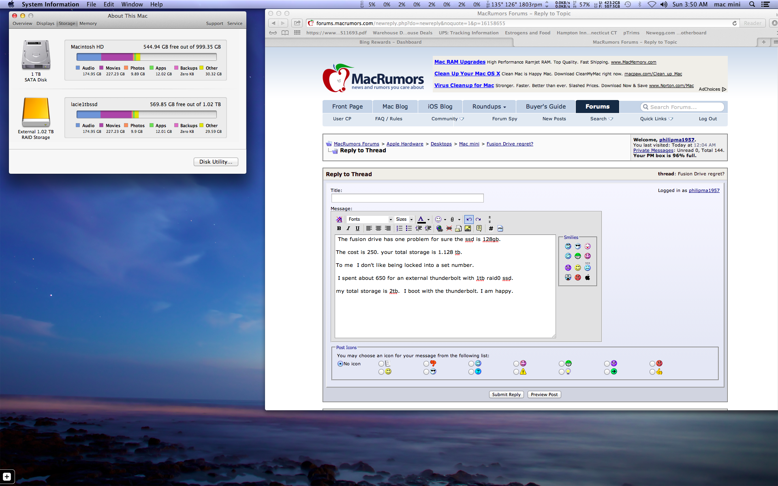
Task: Open the Sizes dropdown in editor
Action: coord(404,219)
